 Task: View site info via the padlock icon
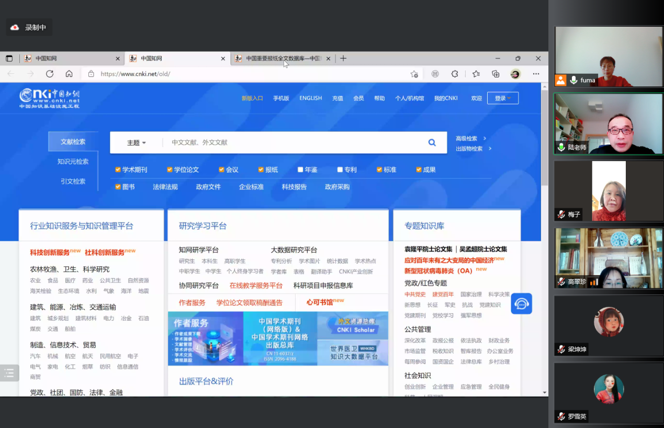point(91,74)
